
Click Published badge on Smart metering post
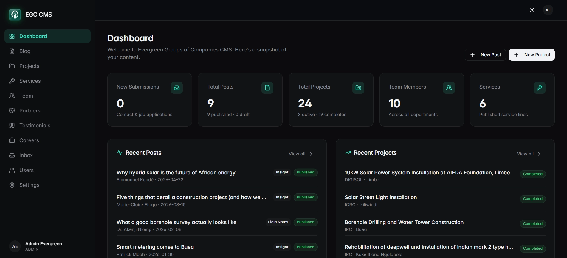click(306, 247)
